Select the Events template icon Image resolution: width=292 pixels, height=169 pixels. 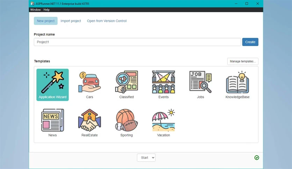pos(163,82)
